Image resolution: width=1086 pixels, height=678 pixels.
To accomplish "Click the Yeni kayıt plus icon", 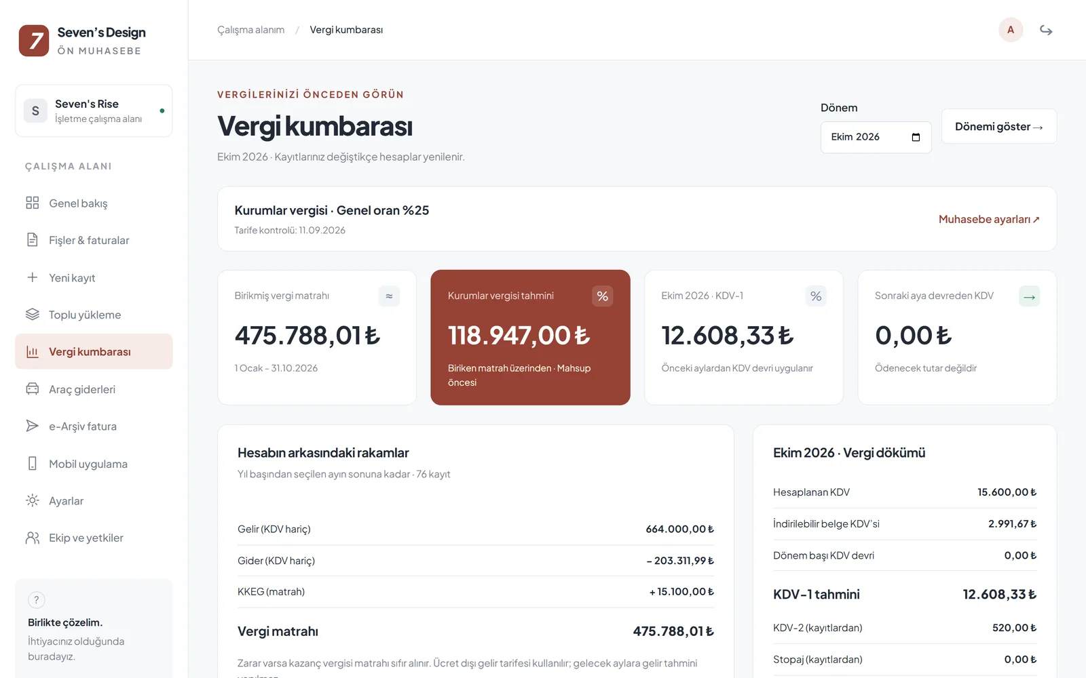I will [x=33, y=277].
